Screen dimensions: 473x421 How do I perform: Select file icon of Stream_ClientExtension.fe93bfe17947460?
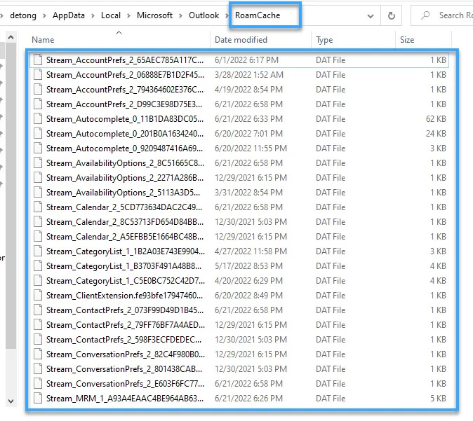point(38,296)
